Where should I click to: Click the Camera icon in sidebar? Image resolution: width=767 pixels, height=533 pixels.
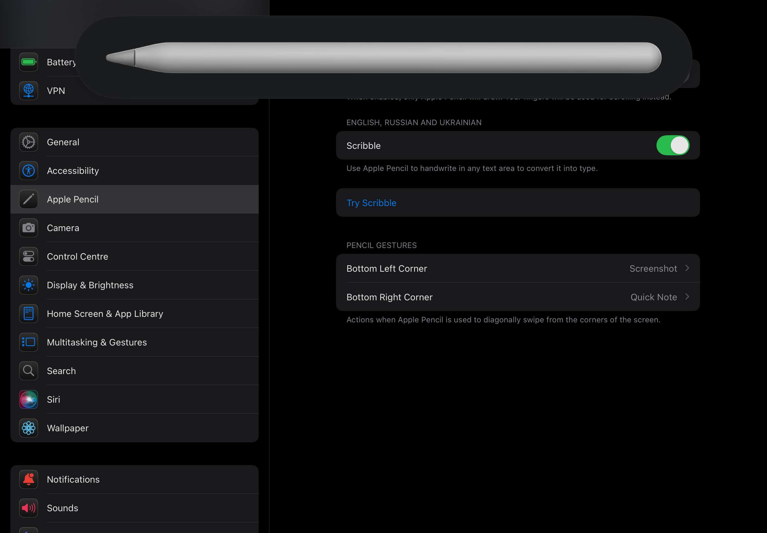pyautogui.click(x=28, y=228)
